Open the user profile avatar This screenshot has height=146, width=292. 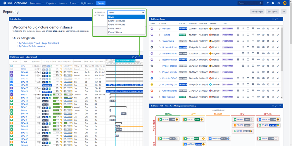[x=285, y=3]
